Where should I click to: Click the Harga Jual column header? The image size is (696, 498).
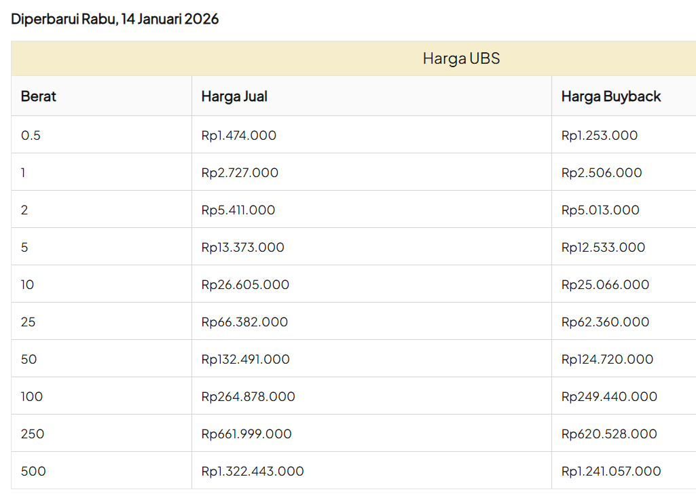coord(234,96)
